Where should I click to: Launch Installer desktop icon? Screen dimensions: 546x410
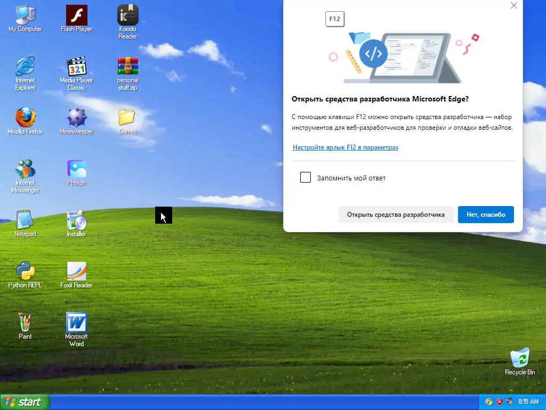click(76, 224)
